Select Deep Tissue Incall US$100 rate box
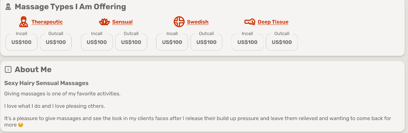The image size is (408, 133). click(x=248, y=42)
